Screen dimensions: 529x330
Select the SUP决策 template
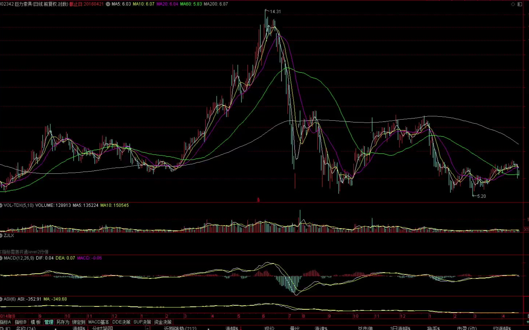[x=142, y=322]
